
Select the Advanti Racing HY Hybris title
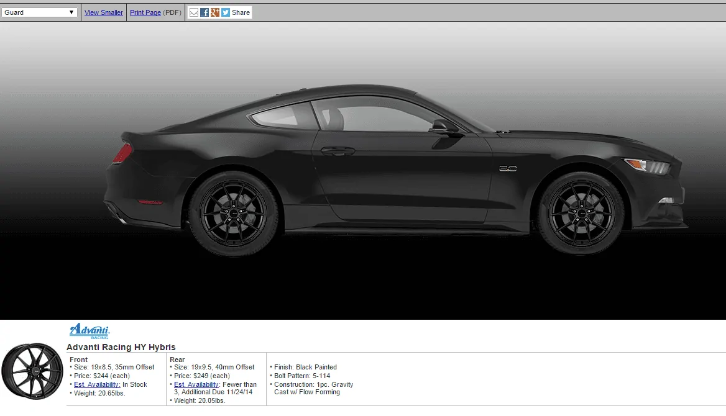[x=121, y=347]
